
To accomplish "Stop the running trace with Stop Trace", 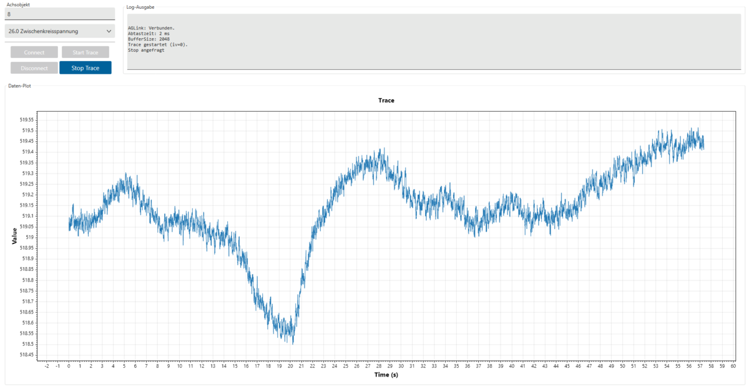I will pyautogui.click(x=86, y=67).
